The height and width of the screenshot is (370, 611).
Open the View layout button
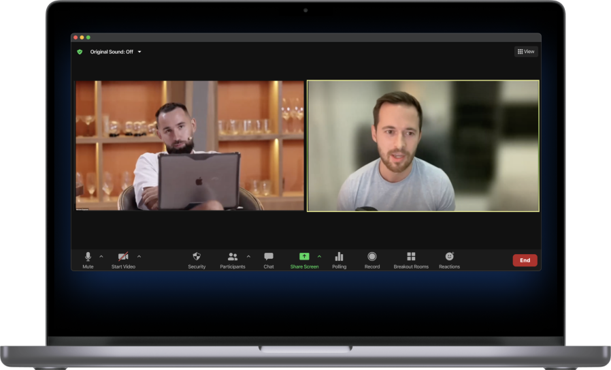coord(526,52)
